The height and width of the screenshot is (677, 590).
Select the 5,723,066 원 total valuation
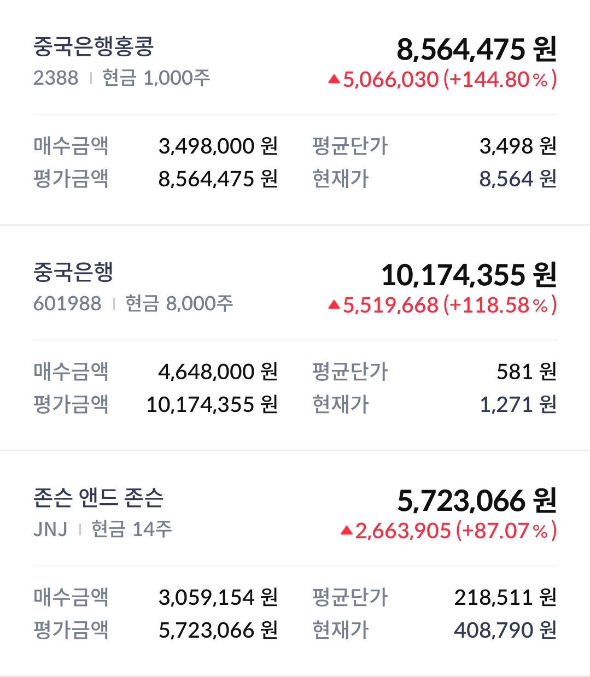pyautogui.click(x=477, y=501)
